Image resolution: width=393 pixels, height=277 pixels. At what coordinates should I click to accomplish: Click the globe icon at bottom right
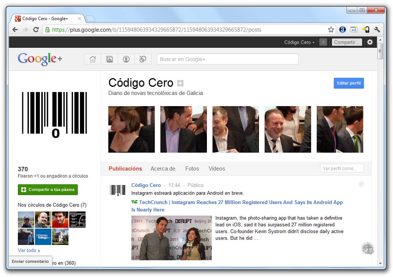tap(368, 248)
